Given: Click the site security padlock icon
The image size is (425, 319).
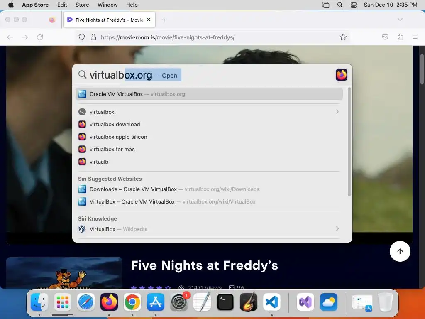Looking at the screenshot, I should pyautogui.click(x=93, y=37).
